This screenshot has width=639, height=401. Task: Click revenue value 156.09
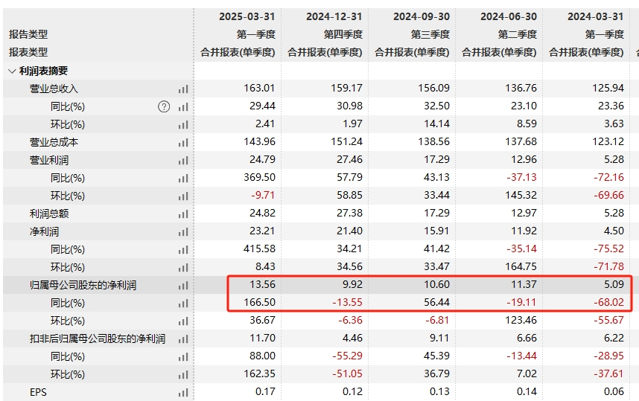click(x=434, y=89)
